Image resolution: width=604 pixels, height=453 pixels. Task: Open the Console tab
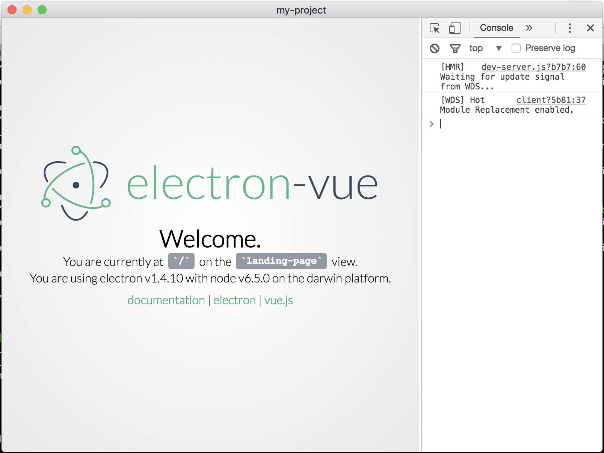[497, 28]
